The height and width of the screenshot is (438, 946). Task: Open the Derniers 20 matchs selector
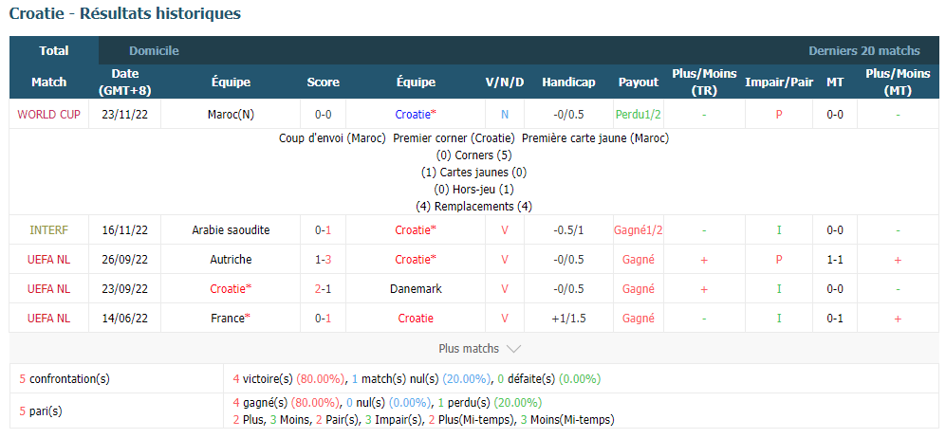864,51
